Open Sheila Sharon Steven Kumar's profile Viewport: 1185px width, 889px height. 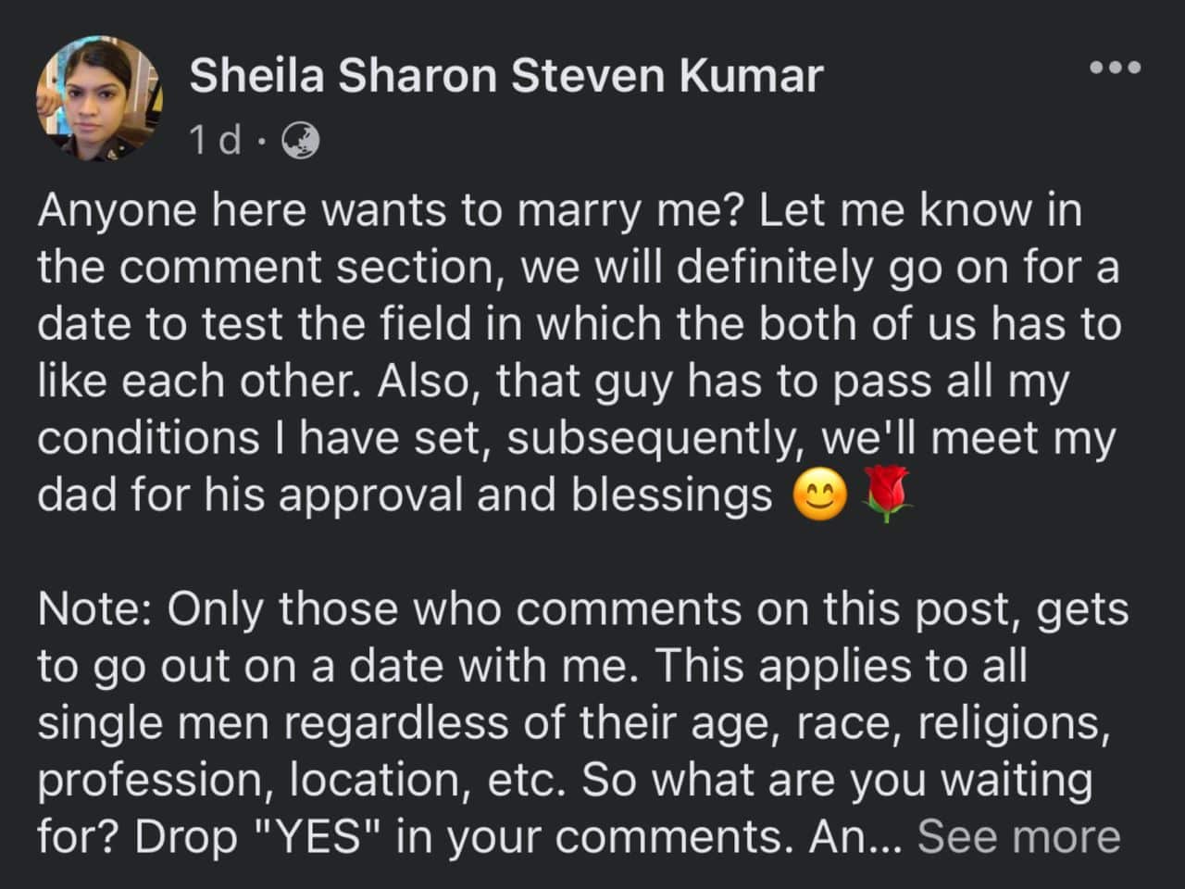coord(505,76)
